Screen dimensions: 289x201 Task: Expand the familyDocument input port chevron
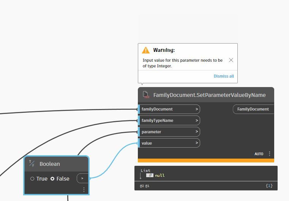click(197, 109)
